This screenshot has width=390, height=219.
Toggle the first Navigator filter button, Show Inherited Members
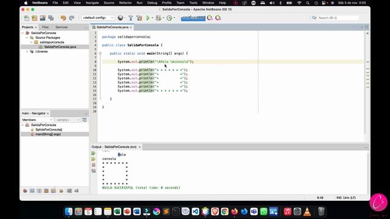pos(25,190)
